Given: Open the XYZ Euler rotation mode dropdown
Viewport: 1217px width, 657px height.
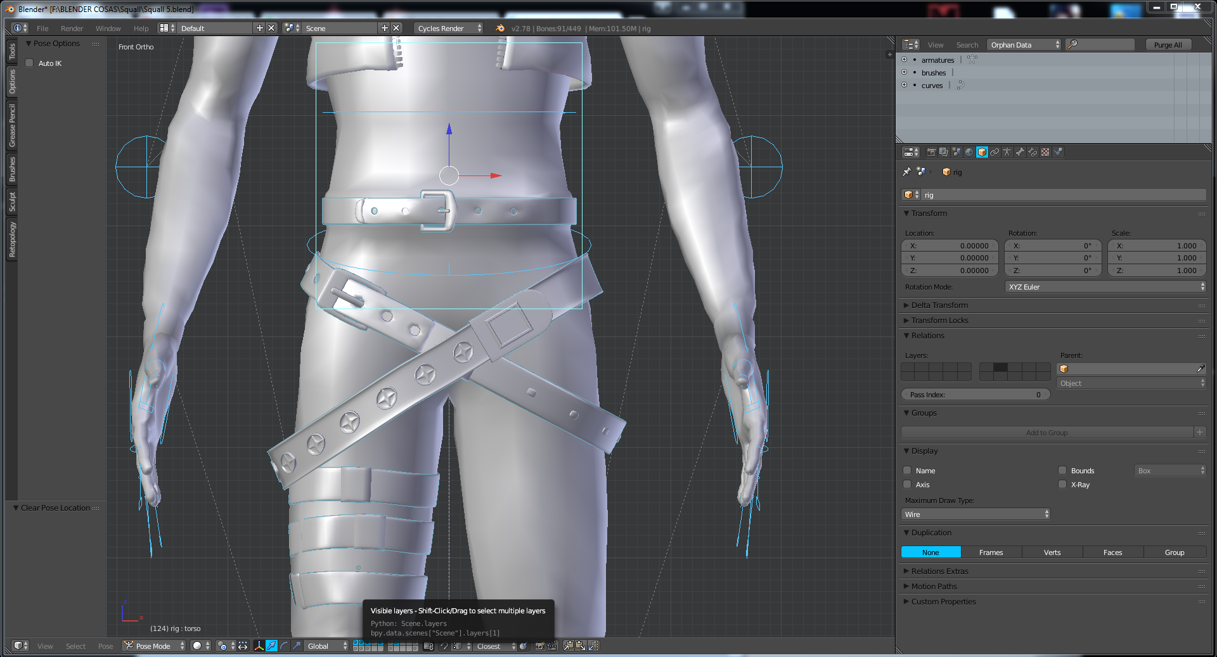Looking at the screenshot, I should [1105, 286].
